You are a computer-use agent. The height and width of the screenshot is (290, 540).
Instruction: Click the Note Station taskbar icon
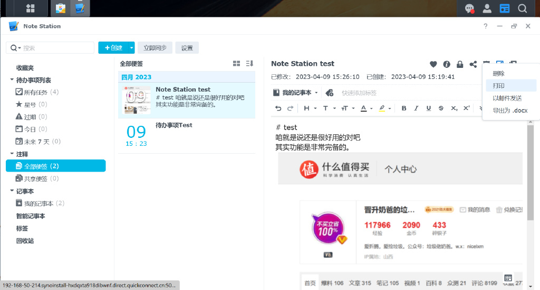click(80, 8)
